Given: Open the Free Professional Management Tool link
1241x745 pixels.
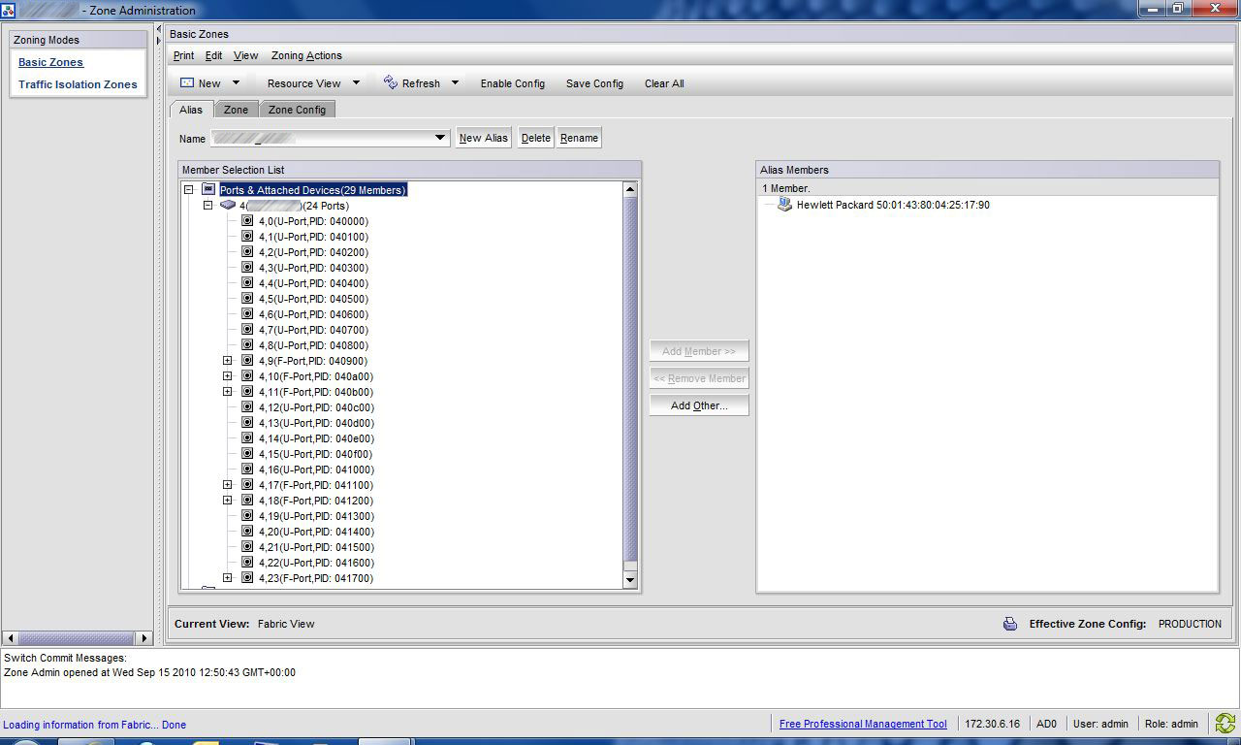Looking at the screenshot, I should click(x=863, y=724).
